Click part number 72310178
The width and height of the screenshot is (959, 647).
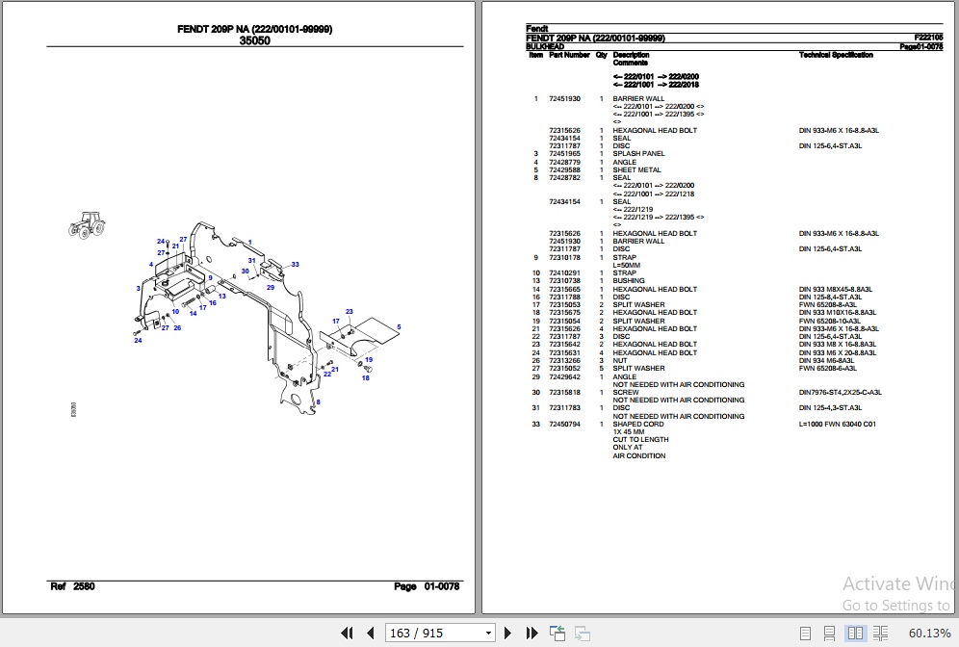(564, 257)
